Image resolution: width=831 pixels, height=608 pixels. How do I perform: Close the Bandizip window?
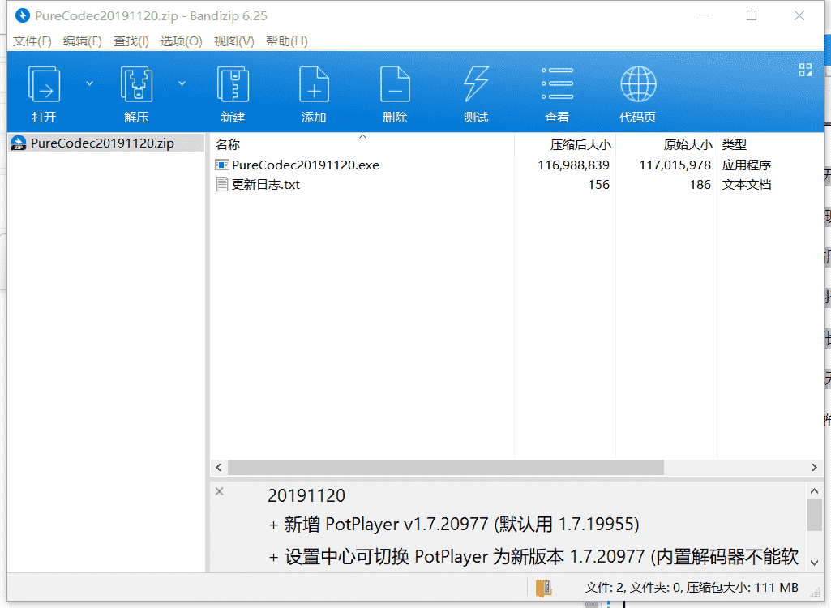coord(799,15)
